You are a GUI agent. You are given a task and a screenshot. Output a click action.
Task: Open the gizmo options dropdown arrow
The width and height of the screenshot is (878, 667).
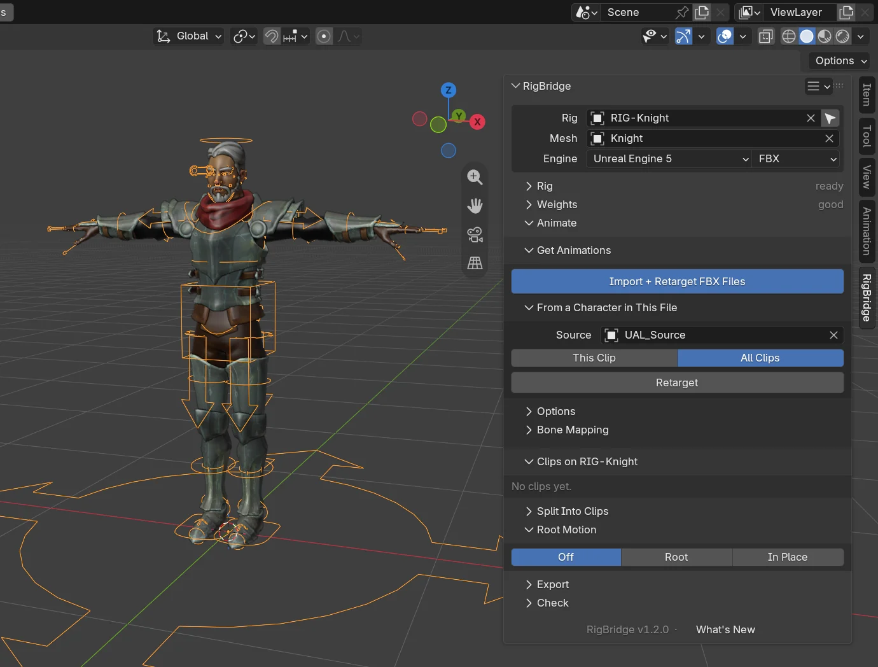point(701,36)
